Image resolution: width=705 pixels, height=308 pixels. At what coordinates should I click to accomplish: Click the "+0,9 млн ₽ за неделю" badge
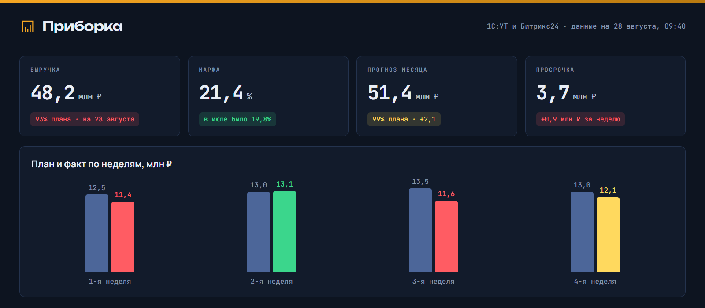580,119
